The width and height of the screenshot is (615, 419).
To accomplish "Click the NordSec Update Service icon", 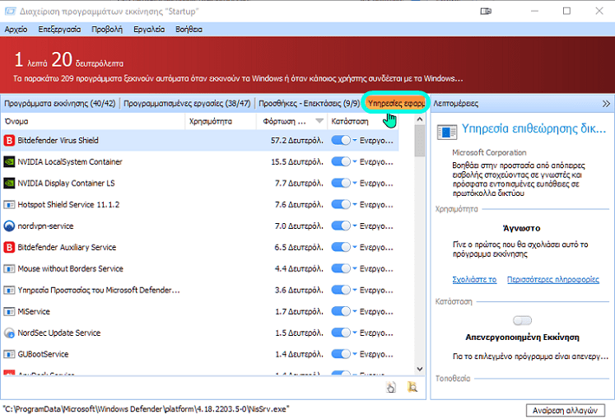I will (9, 333).
